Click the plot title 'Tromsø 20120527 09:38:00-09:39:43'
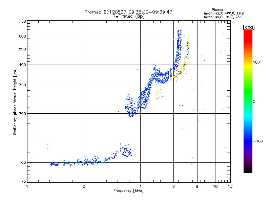This screenshot has width=271, height=203. 128,12
